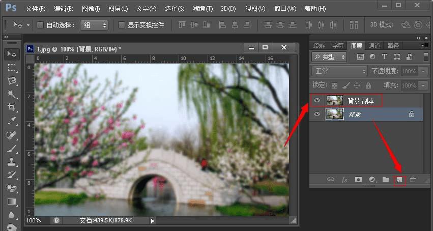Open the 编辑(E) menu

point(64,9)
